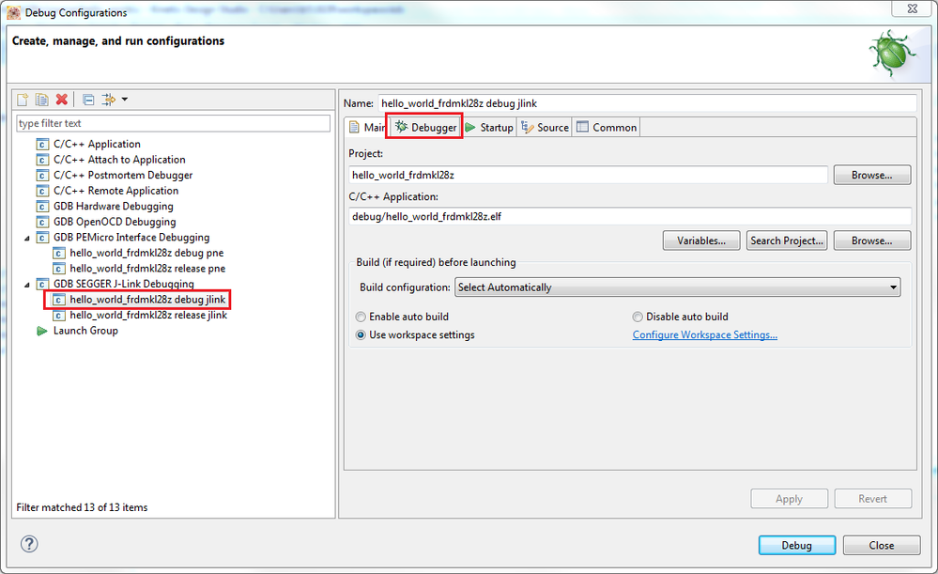938x574 pixels.
Task: Create a new launch configuration
Action: (x=23, y=100)
